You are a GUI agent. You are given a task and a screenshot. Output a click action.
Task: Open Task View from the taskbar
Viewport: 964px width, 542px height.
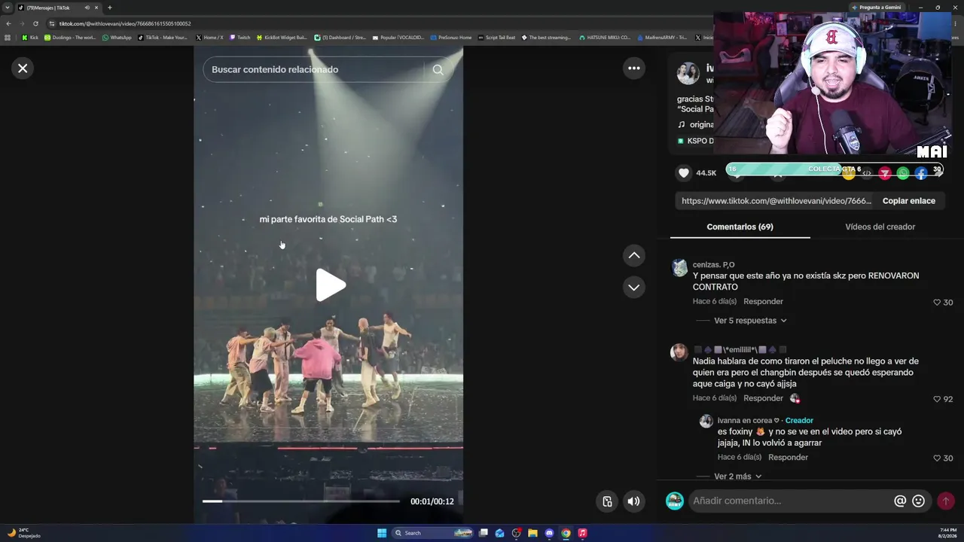[484, 533]
